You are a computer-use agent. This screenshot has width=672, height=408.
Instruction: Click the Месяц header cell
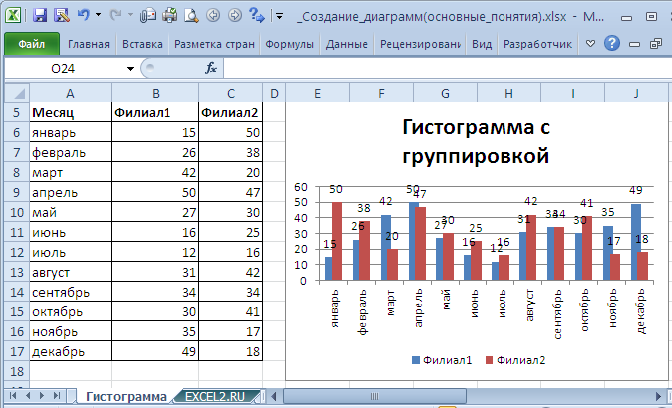pyautogui.click(x=70, y=112)
